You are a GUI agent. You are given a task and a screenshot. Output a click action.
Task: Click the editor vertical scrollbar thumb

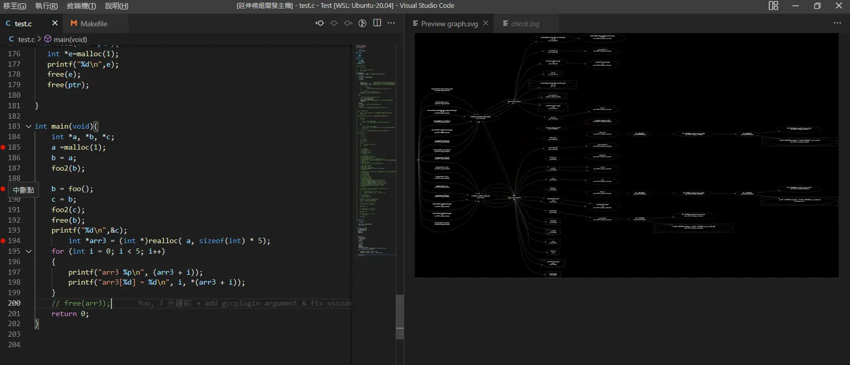point(400,317)
